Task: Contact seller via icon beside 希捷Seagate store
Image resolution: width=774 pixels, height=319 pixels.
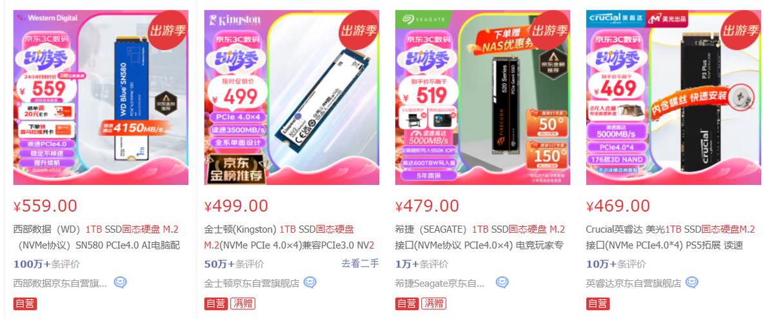Action: coord(502,282)
